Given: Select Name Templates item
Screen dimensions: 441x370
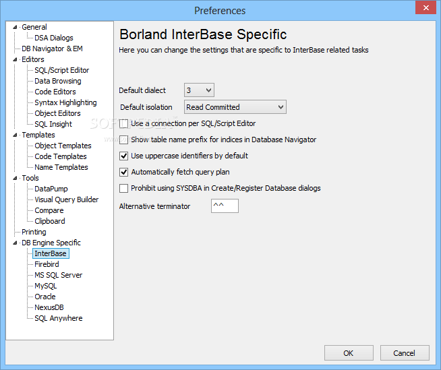Looking at the screenshot, I should (61, 167).
